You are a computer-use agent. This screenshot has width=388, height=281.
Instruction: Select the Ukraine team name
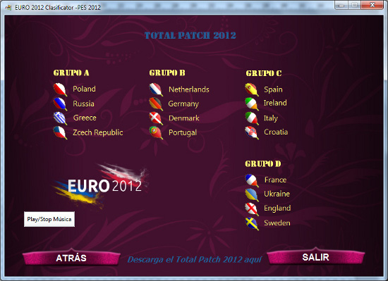(x=277, y=194)
